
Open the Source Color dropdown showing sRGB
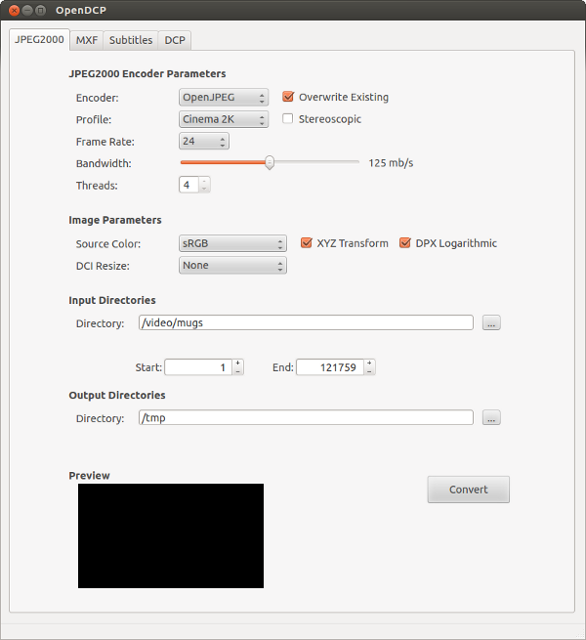(x=232, y=243)
